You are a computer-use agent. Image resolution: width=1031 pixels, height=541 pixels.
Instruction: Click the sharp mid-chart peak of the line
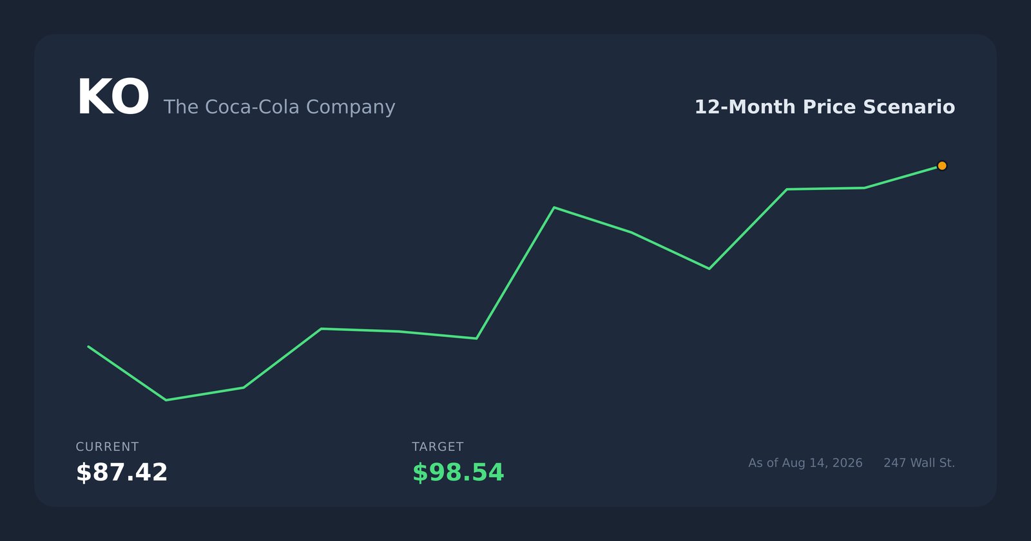[554, 207]
